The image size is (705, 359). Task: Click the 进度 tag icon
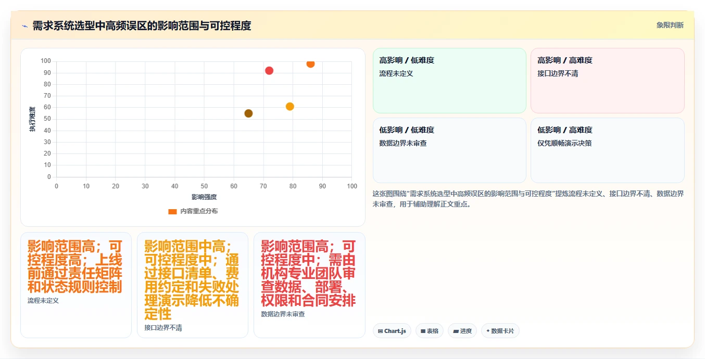(x=456, y=331)
